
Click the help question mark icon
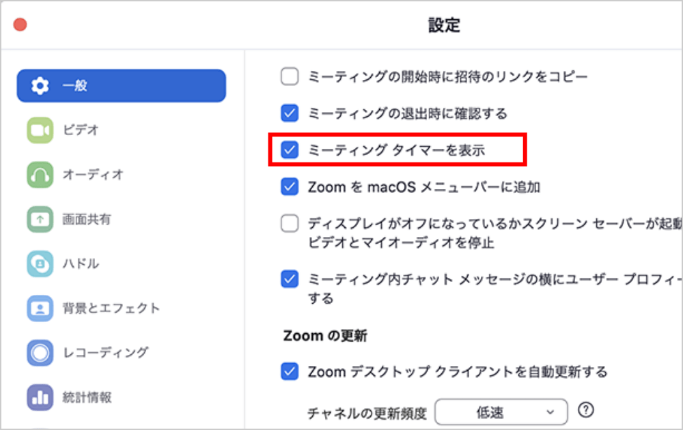point(586,410)
